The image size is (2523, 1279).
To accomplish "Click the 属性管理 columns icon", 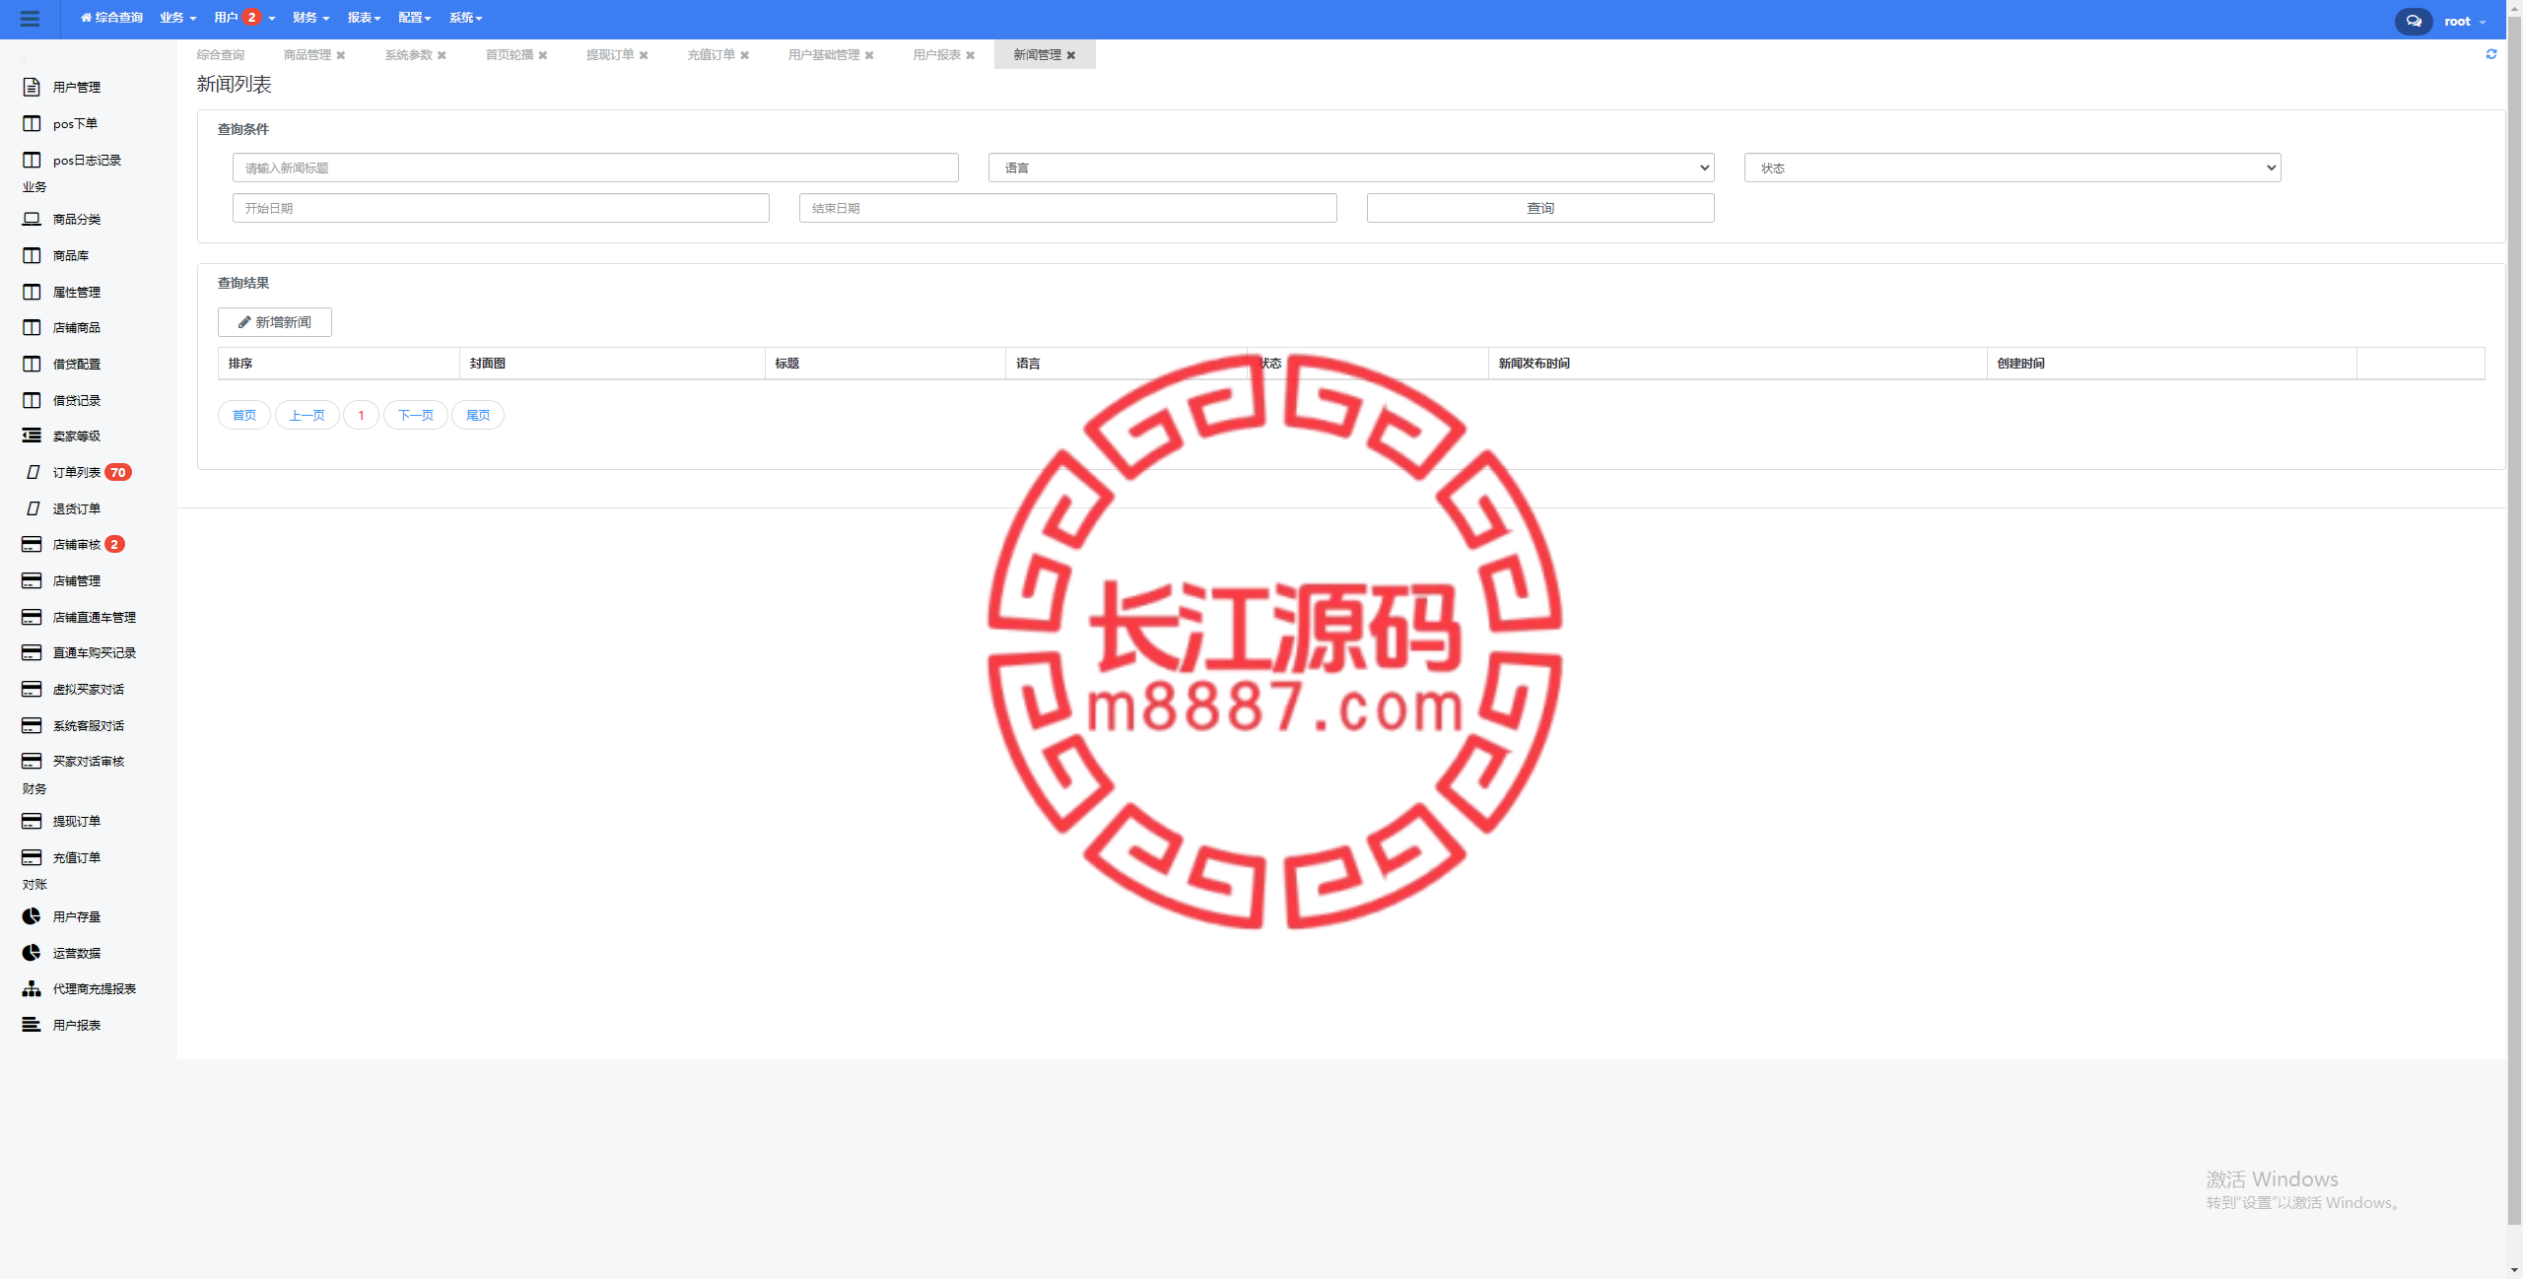I will click(32, 292).
